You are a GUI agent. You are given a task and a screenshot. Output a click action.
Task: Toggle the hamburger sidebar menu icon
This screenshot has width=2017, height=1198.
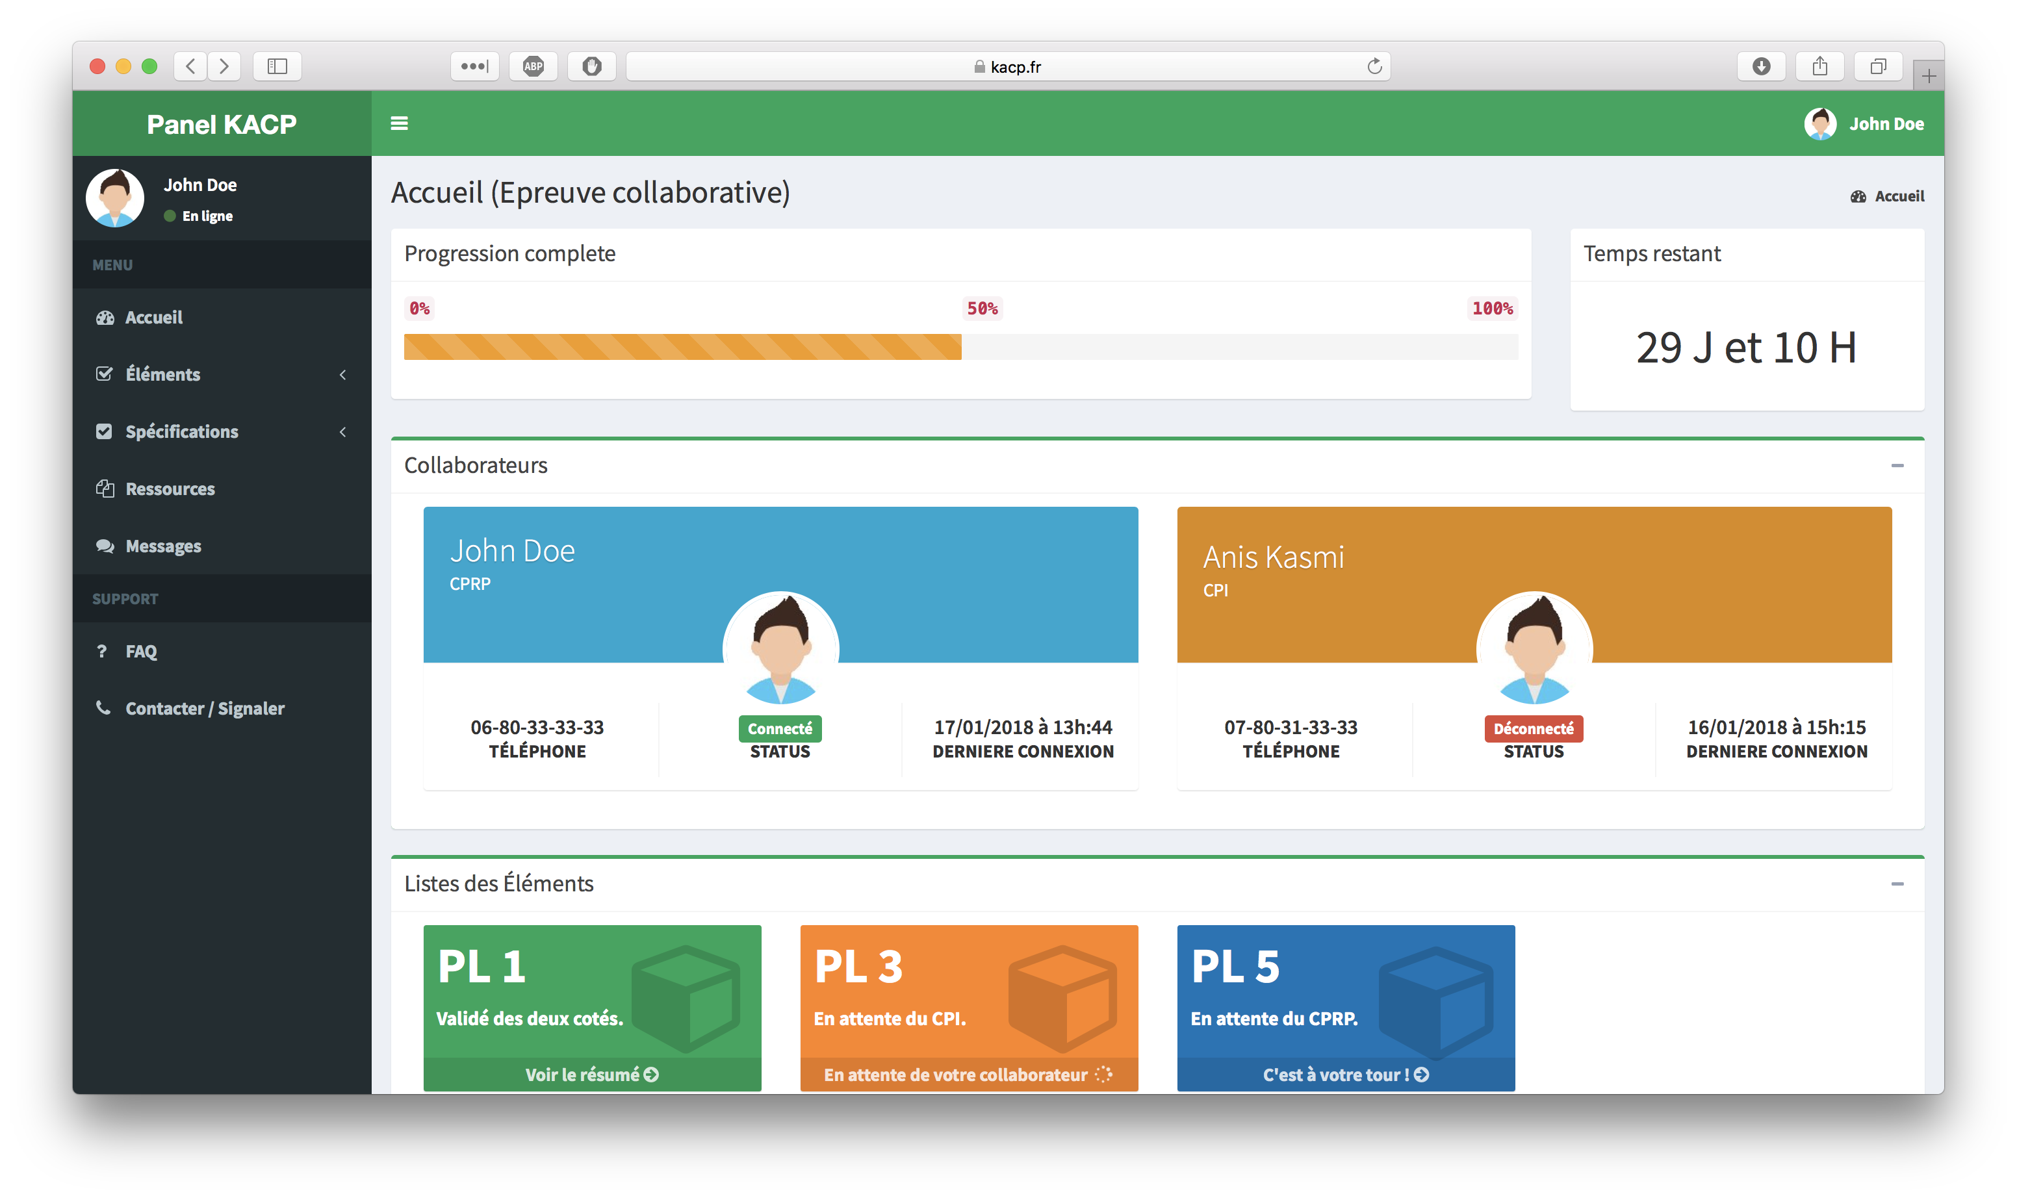tap(399, 123)
